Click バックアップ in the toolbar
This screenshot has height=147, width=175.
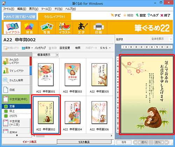40,48
